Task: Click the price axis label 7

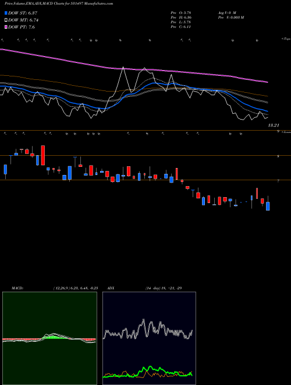Action: pos(278,181)
